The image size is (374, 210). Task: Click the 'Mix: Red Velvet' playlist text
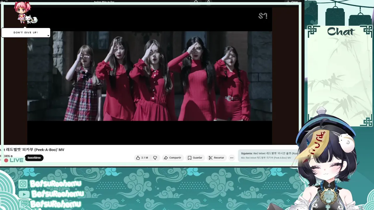[x=266, y=158]
